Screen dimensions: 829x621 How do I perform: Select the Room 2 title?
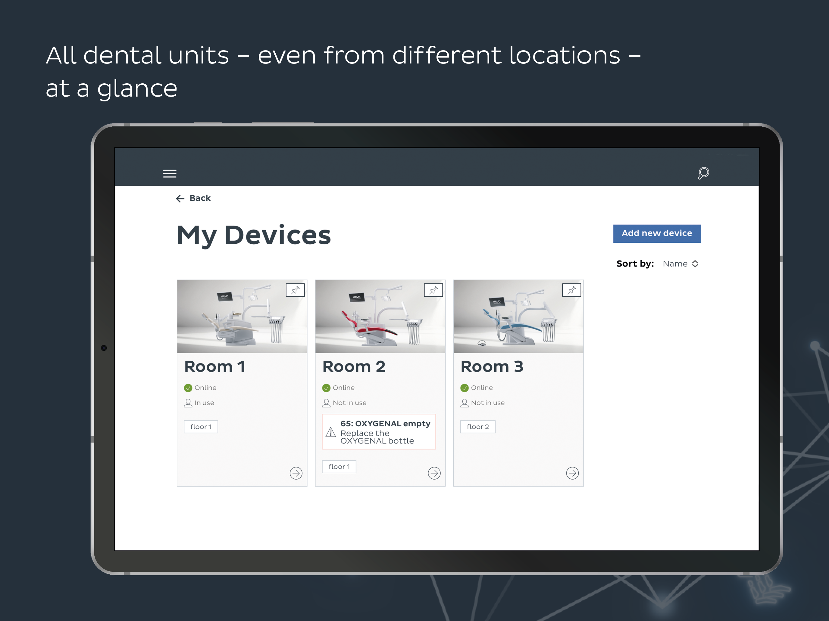(x=354, y=366)
